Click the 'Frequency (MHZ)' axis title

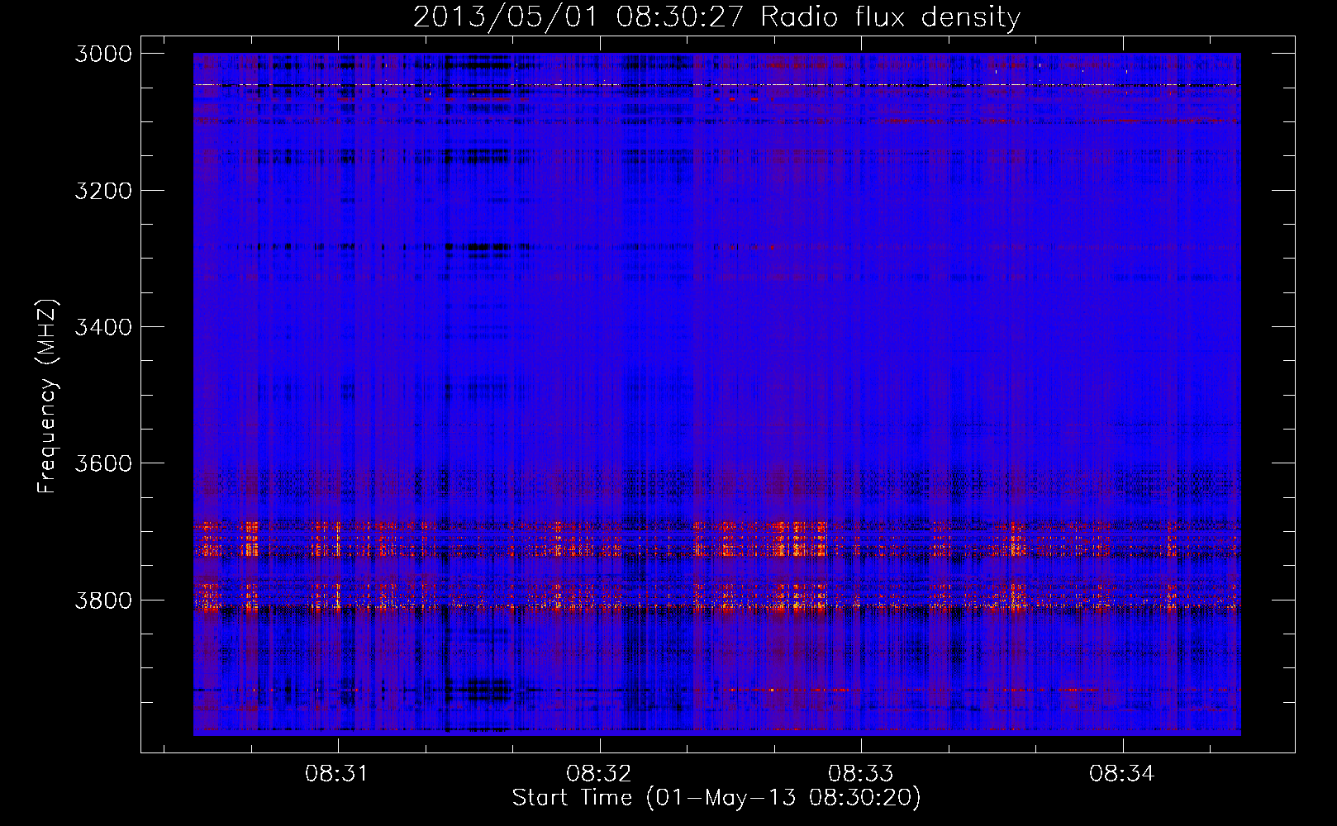(49, 396)
